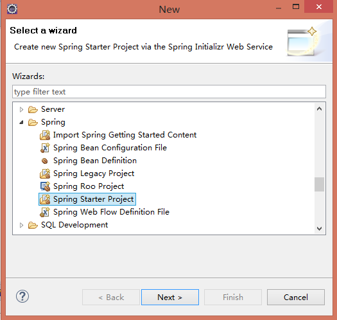Select the Spring folder label
This screenshot has height=320, width=337.
click(x=53, y=122)
